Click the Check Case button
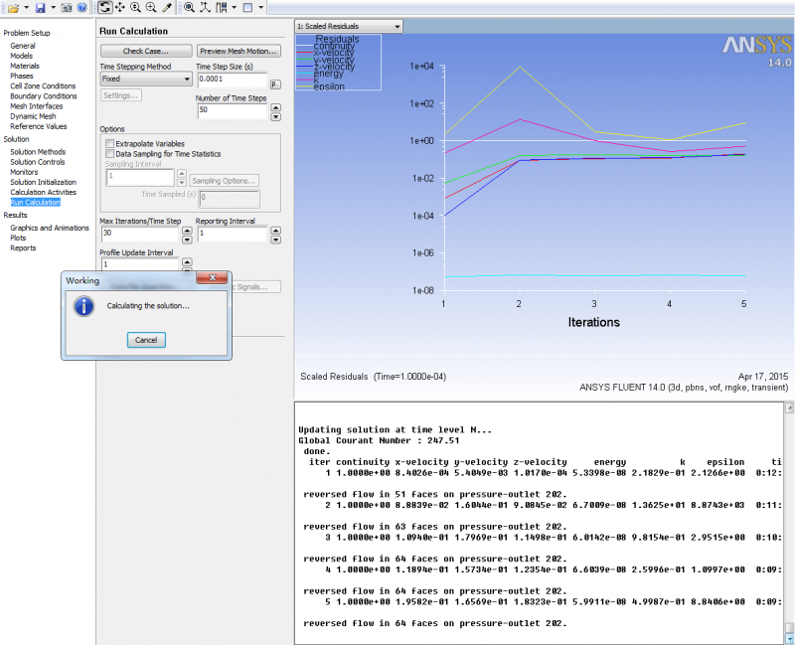Image resolution: width=795 pixels, height=645 pixels. tap(145, 51)
